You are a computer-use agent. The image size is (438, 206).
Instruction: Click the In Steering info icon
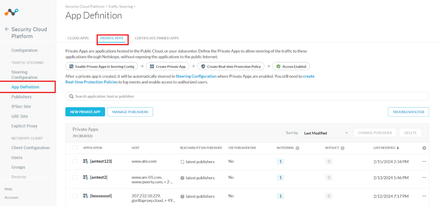pos(298,148)
